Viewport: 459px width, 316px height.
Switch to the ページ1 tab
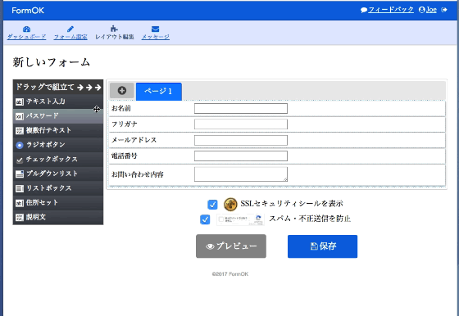coord(159,92)
